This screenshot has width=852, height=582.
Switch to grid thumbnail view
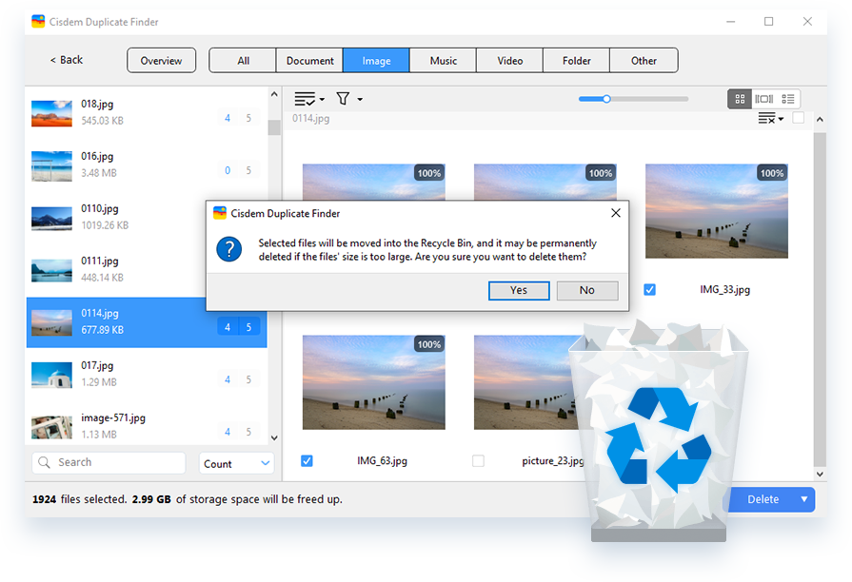pos(740,99)
